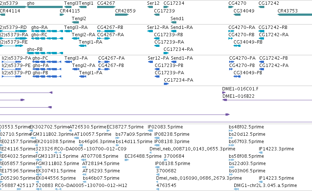Open the CR43753 gene label
The height and width of the screenshot is (191, 312).
(287, 11)
